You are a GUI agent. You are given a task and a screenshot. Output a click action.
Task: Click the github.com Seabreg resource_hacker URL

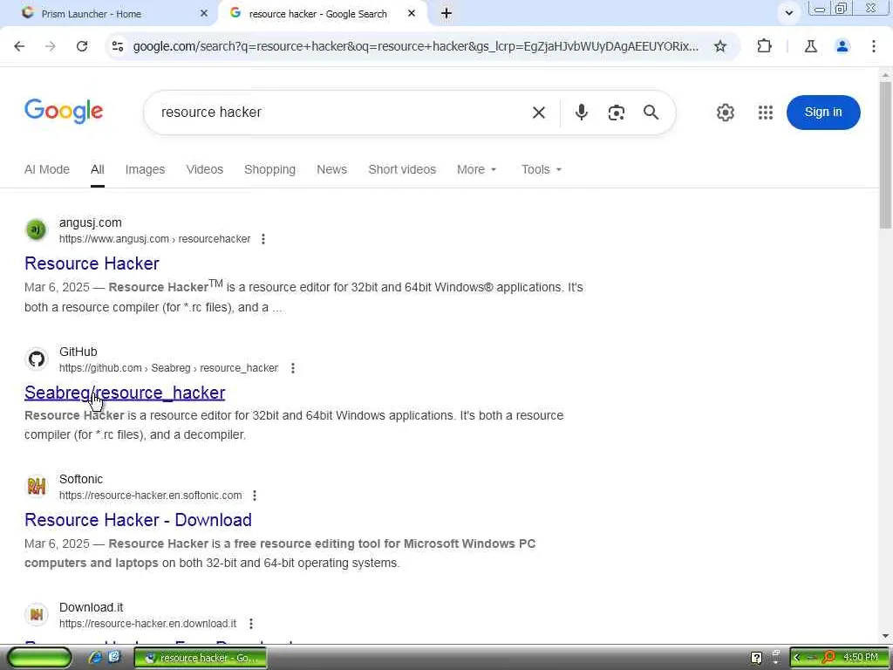tap(168, 368)
